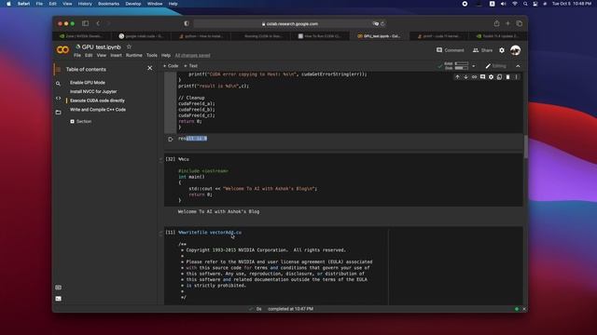Mirror cell in tab icon
Screen dimensions: 597x335
[x=499, y=77]
